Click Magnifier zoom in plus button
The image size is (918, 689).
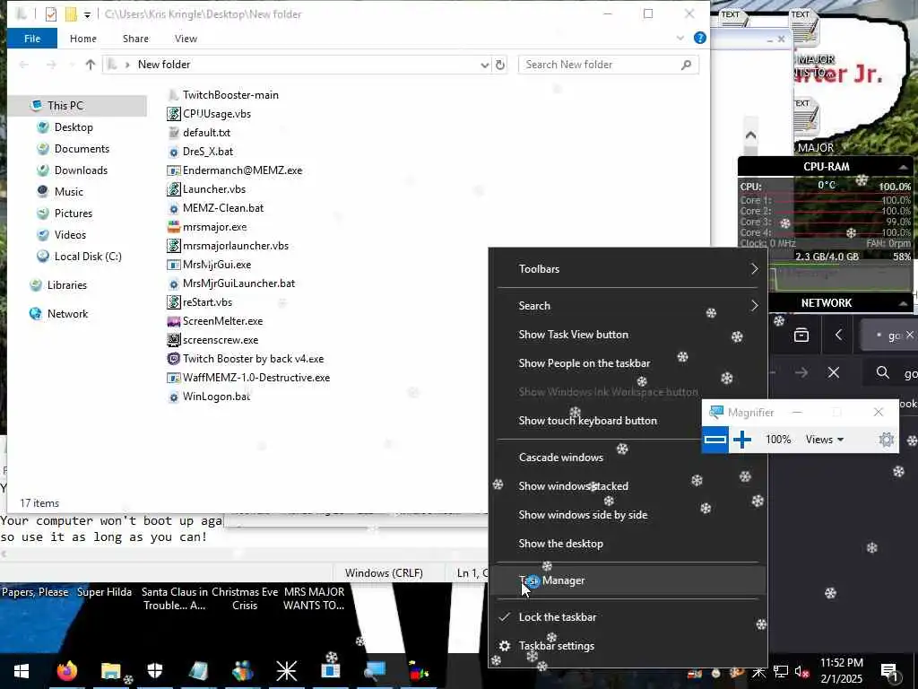click(x=741, y=440)
